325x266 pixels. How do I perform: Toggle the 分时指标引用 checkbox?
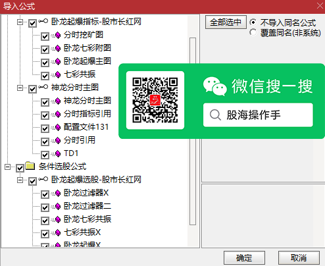tap(45, 115)
